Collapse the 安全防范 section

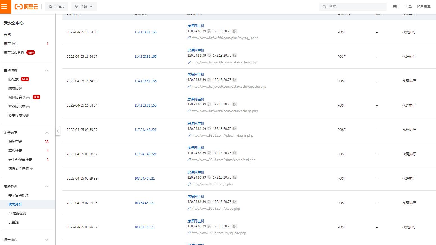[x=47, y=133]
